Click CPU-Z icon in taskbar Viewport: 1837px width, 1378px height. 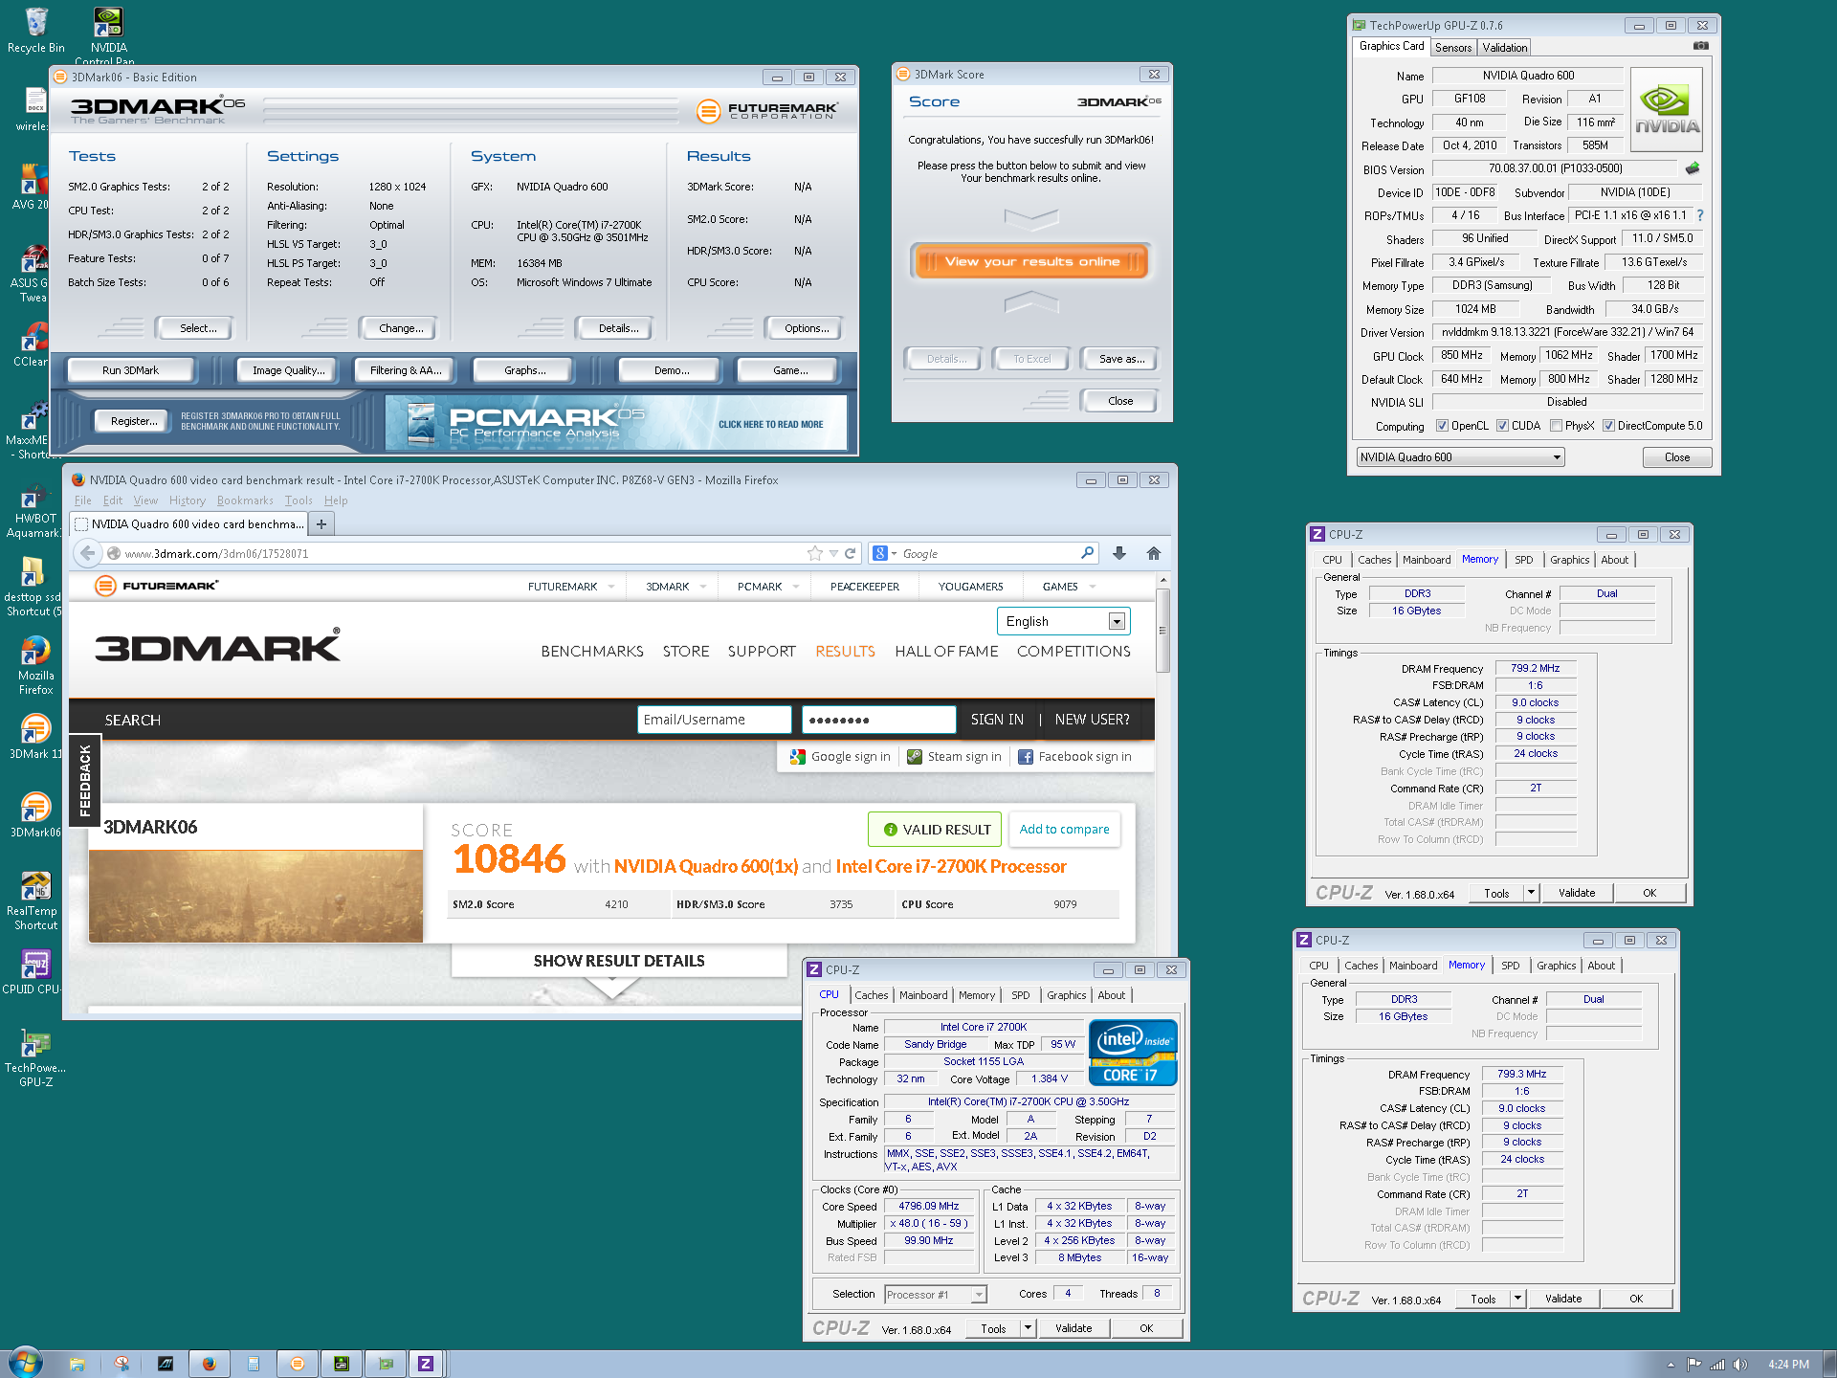pos(426,1363)
